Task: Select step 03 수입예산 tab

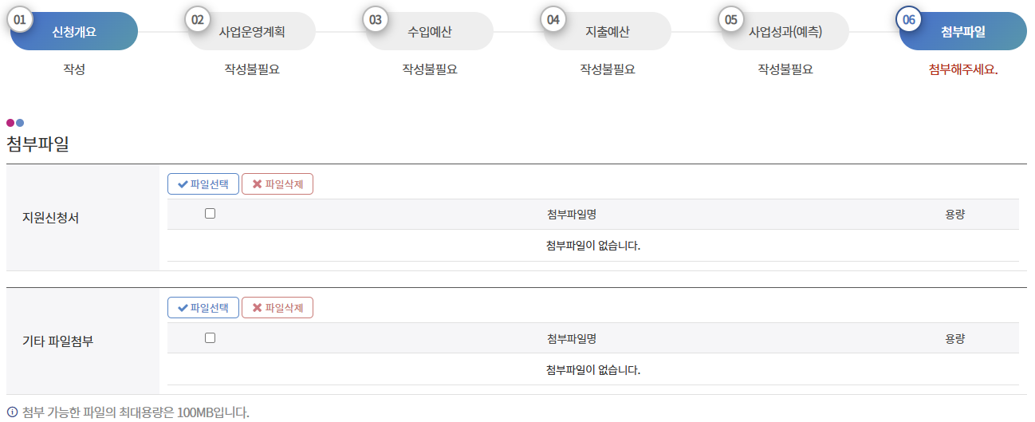Action: point(430,32)
